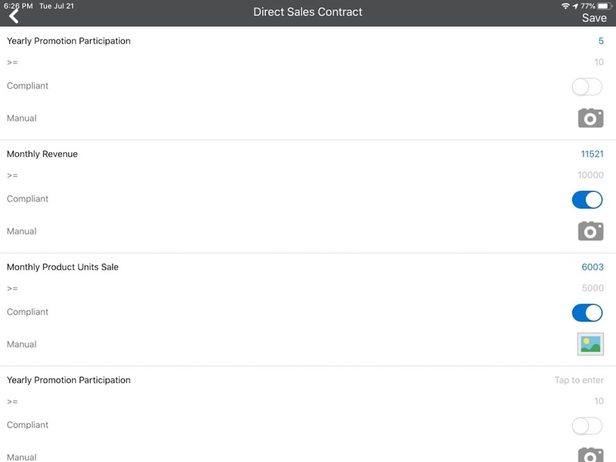The image size is (616, 462).
Task: Open camera for first Yearly Promotion Participation
Action: [x=591, y=118]
